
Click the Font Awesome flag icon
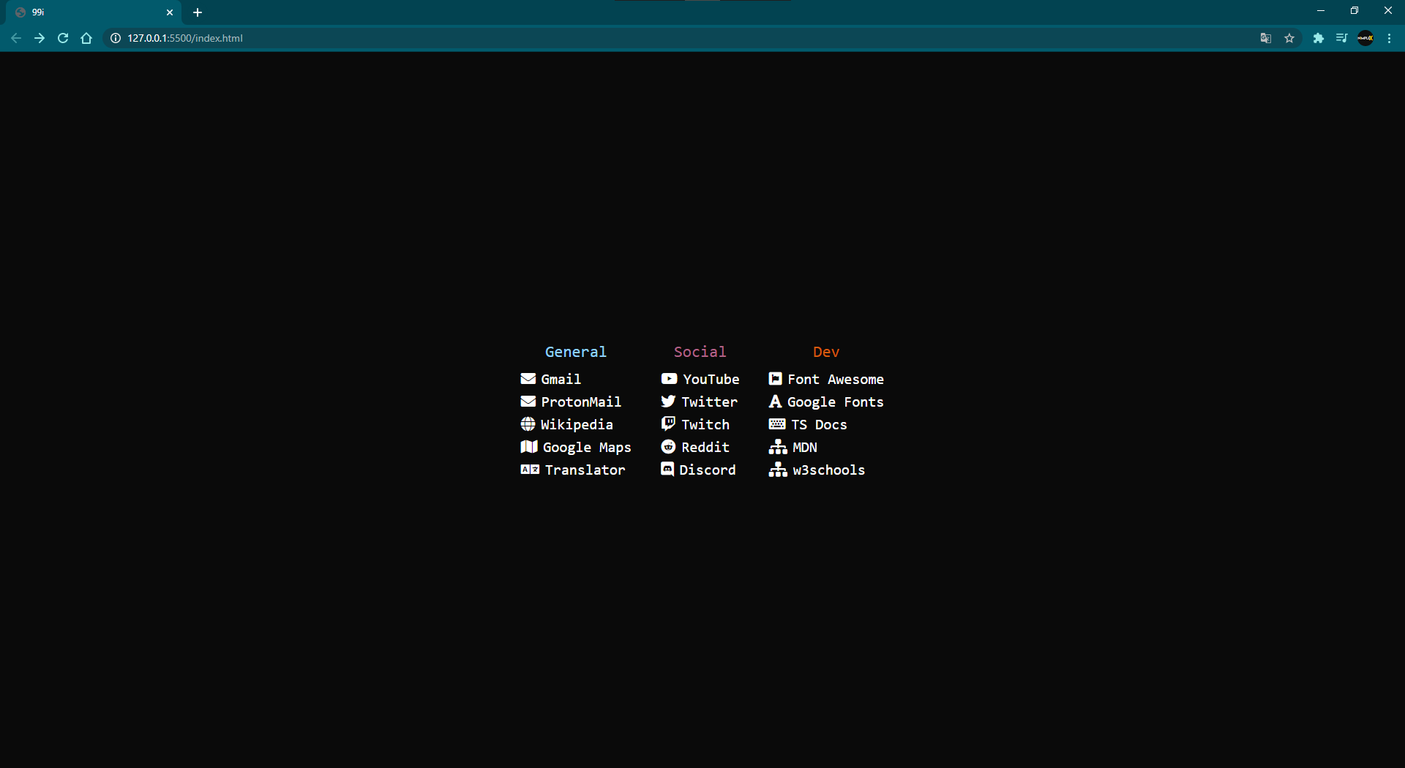click(776, 378)
